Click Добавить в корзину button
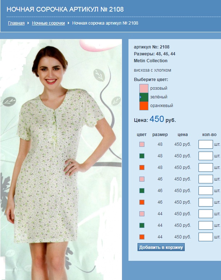The height and width of the screenshot is (280, 221). coord(161,247)
